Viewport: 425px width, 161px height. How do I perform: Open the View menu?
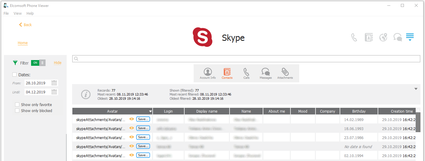point(17,14)
